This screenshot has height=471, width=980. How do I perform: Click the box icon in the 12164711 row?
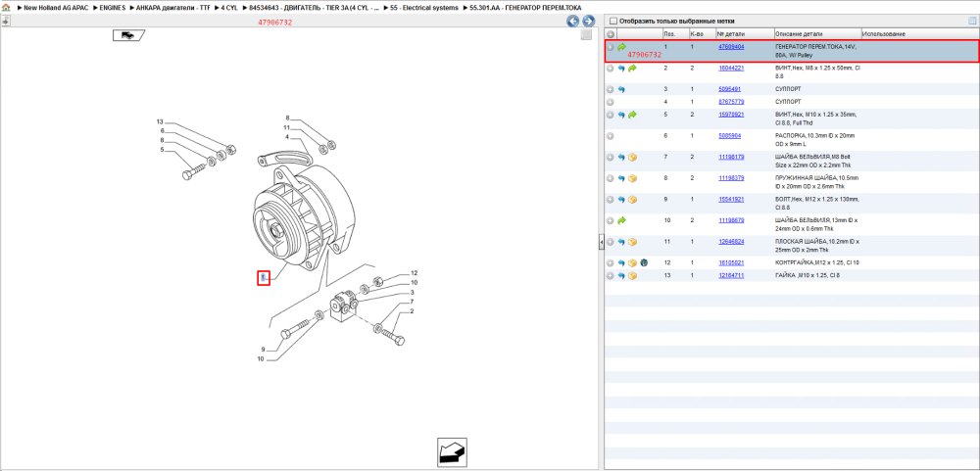[632, 275]
